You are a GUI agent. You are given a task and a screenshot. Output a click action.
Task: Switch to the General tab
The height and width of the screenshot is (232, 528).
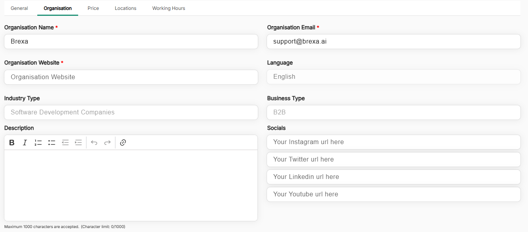point(19,8)
